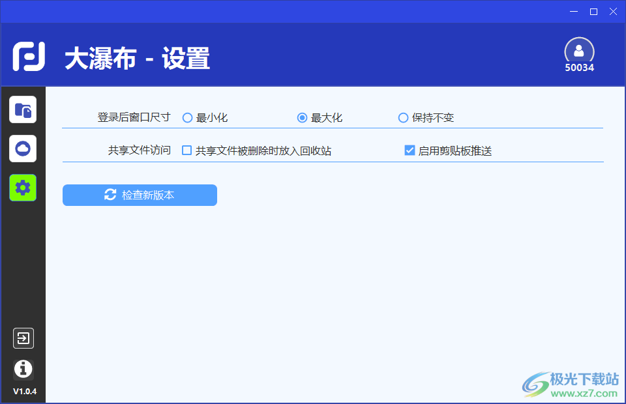
Task: Disable the 启用剪贴板推送 checkbox
Action: [410, 151]
